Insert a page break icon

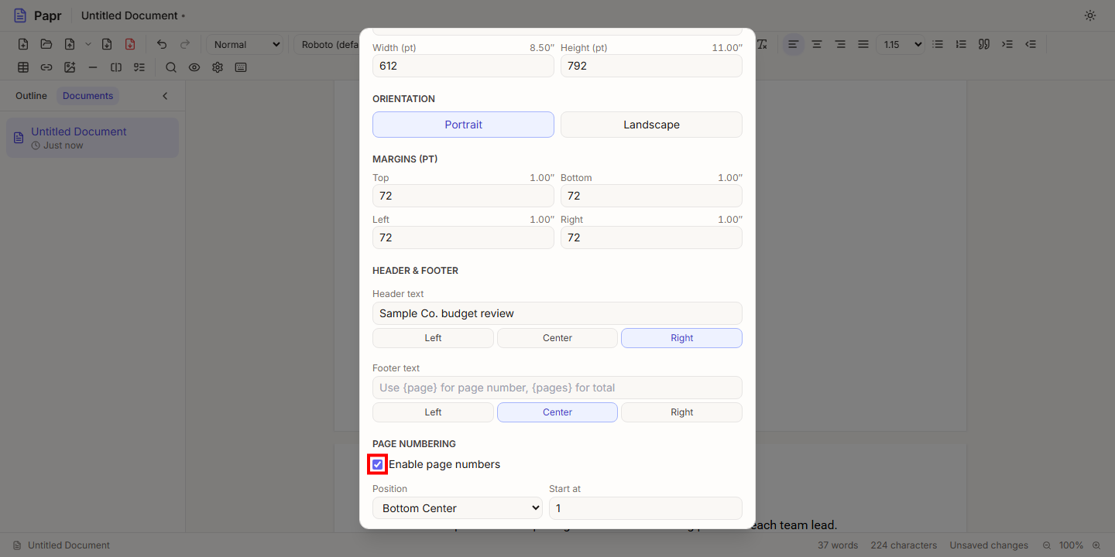[116, 67]
